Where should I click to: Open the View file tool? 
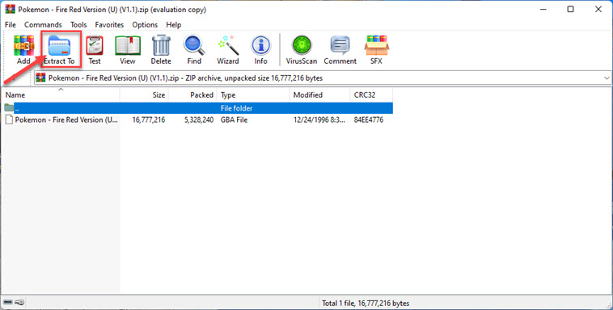(128, 49)
